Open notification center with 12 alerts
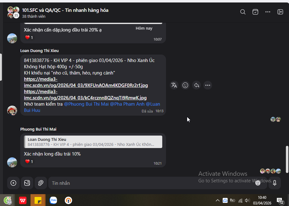This screenshot has height=206, width=289. click(280, 201)
